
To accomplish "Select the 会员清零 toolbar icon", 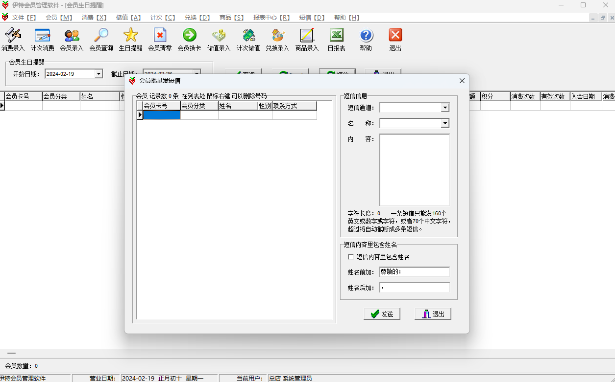I will 160,40.
